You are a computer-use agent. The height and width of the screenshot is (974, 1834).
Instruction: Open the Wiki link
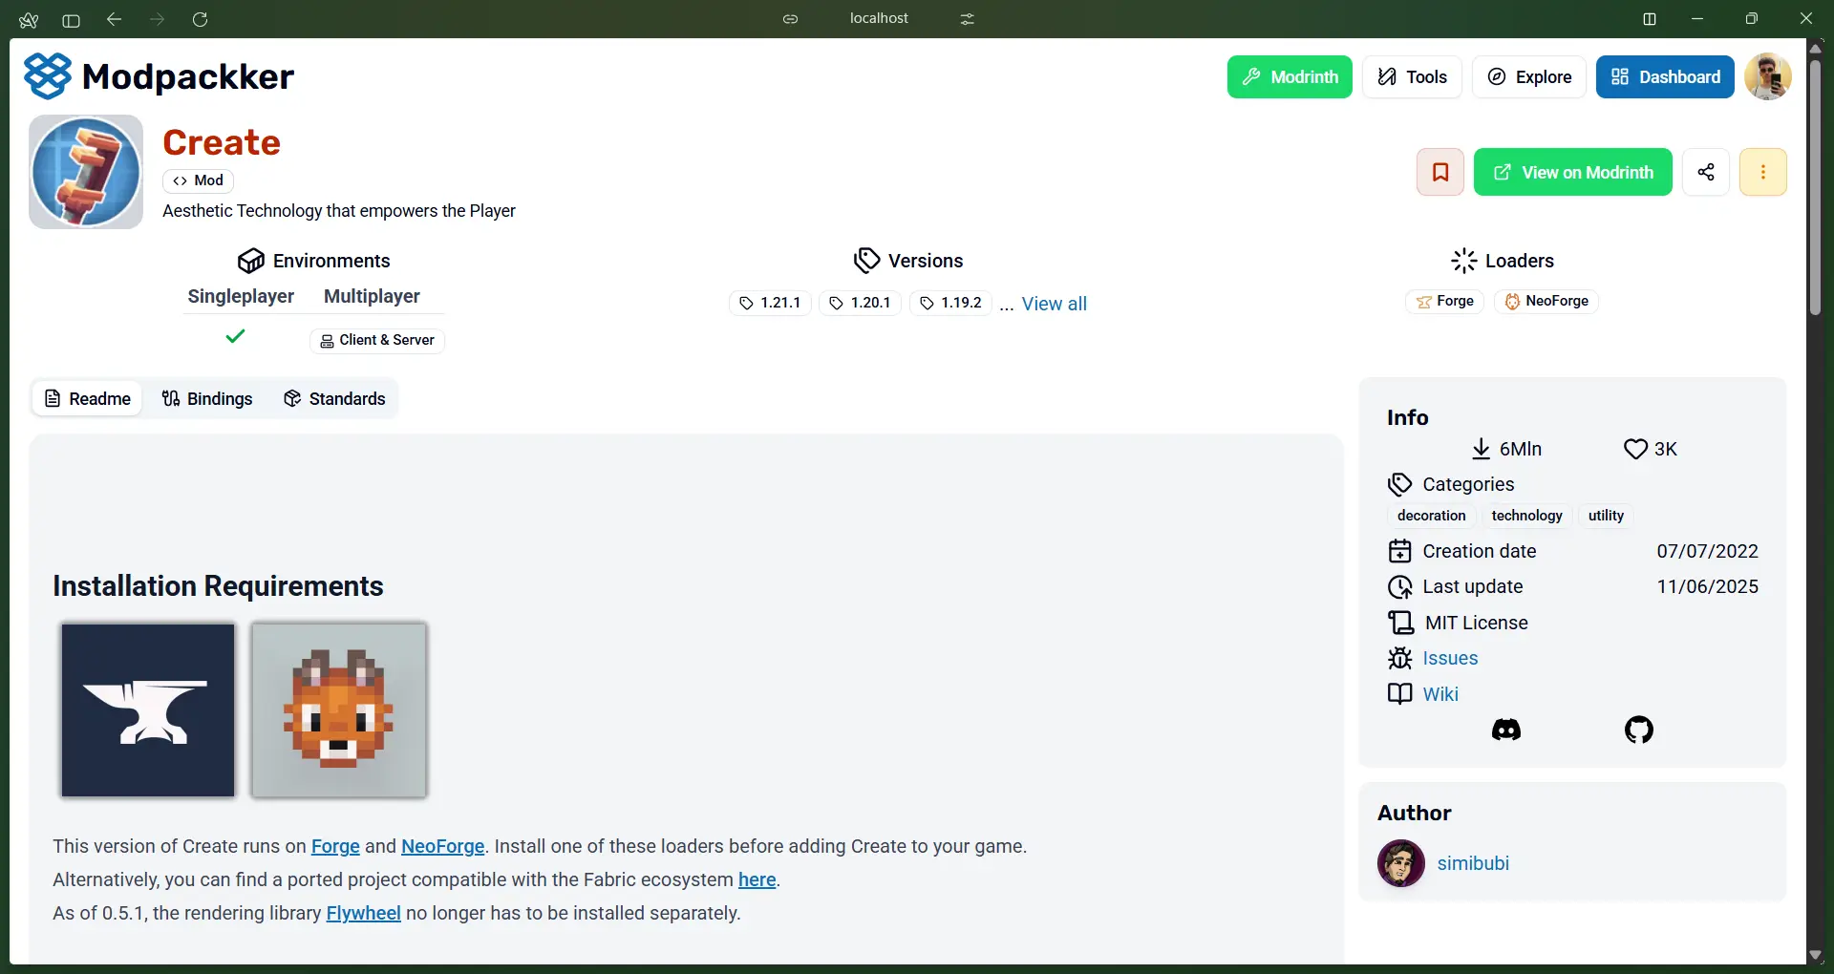pos(1440,694)
